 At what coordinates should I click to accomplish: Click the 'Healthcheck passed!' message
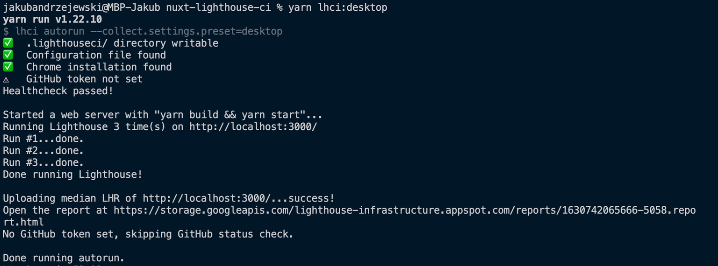coord(58,91)
